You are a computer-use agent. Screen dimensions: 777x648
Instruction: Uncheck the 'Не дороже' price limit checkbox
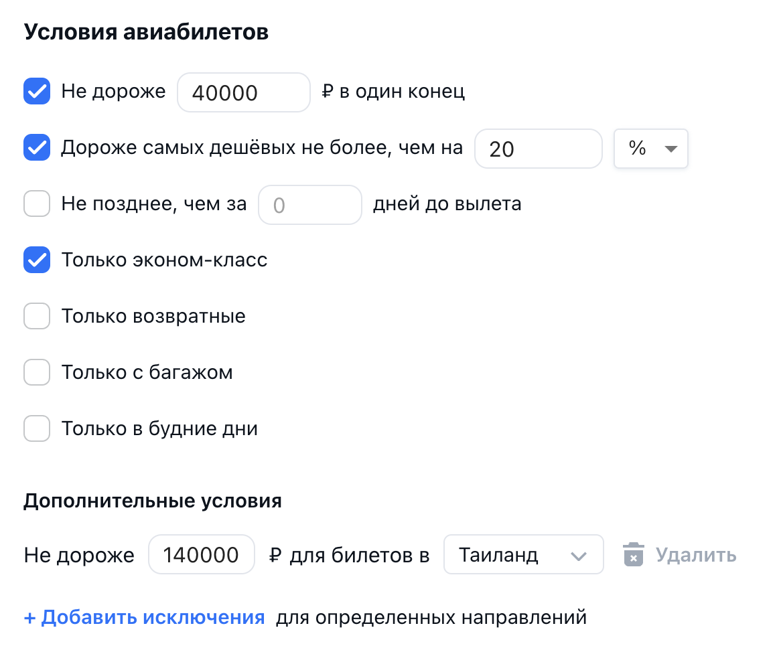pyautogui.click(x=37, y=91)
